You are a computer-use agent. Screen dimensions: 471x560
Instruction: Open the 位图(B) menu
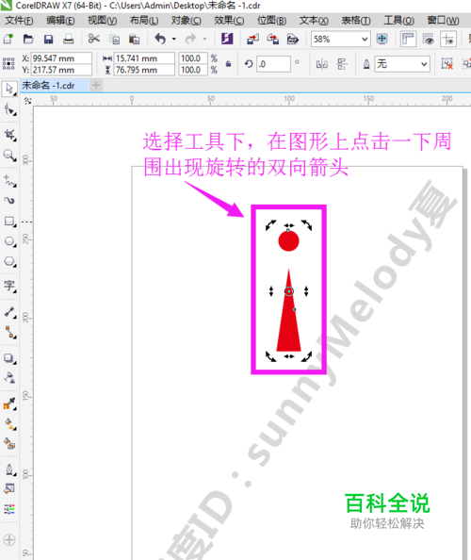click(271, 21)
